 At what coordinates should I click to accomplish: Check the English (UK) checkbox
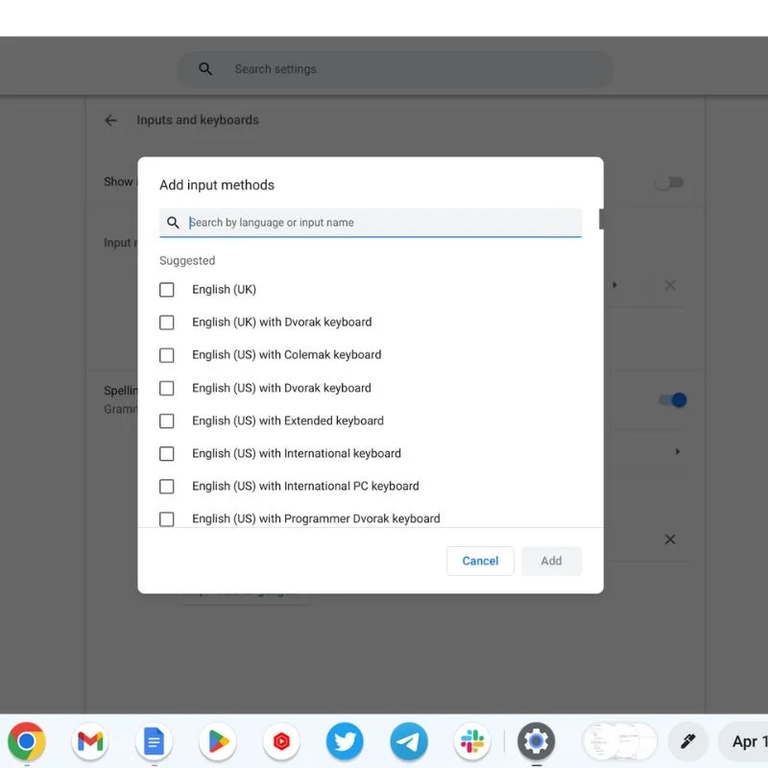(x=166, y=289)
